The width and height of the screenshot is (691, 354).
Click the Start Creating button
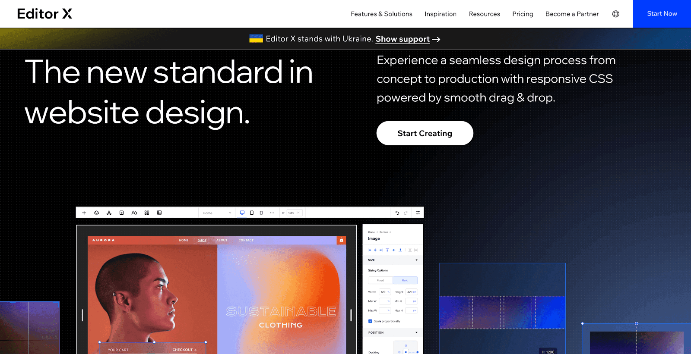coord(425,133)
